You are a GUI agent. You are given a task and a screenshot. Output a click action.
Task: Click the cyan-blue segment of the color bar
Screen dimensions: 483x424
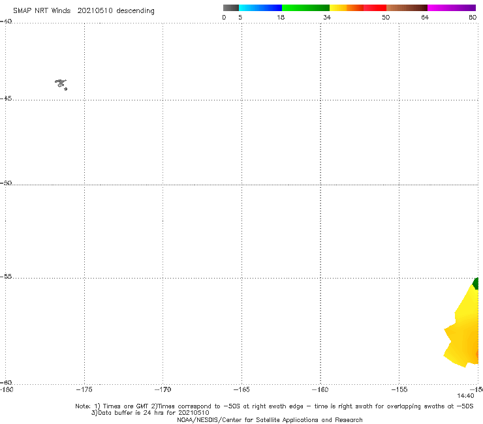pos(260,8)
